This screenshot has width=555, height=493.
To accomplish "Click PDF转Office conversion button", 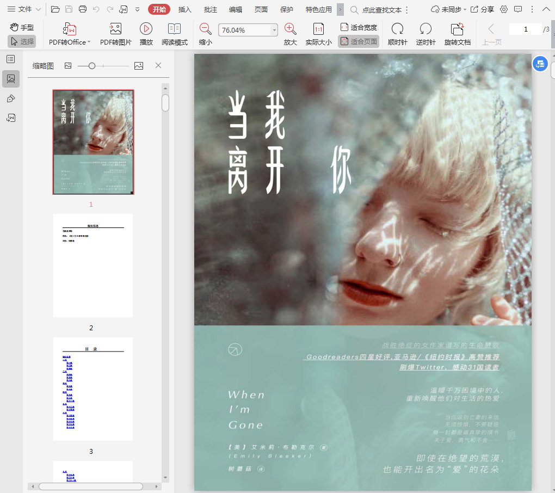I will (x=70, y=34).
